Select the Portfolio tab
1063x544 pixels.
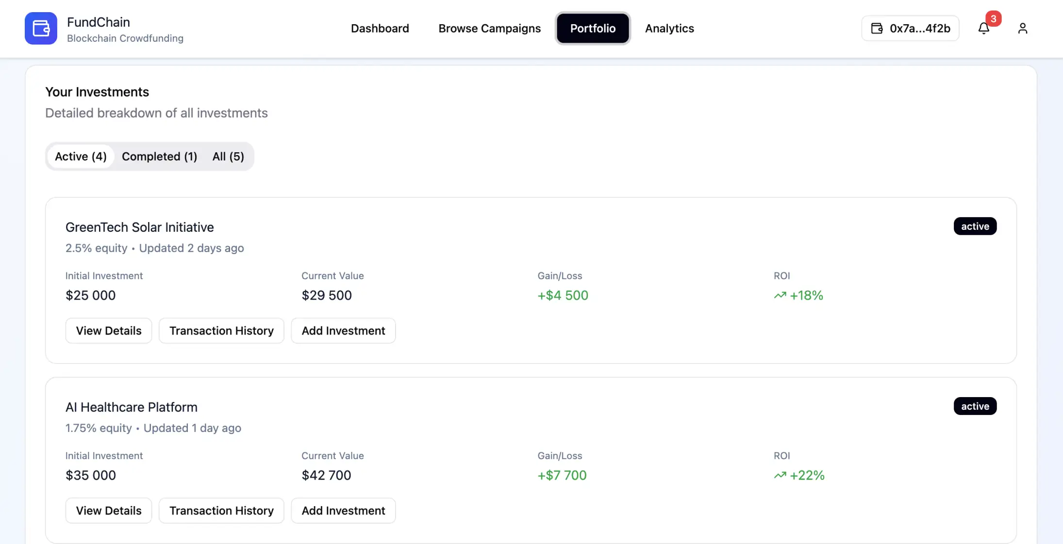(593, 28)
